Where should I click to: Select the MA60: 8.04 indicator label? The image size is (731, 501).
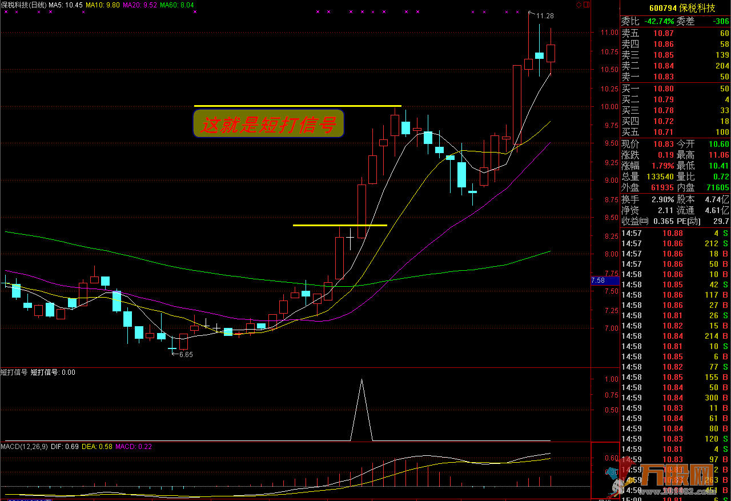coord(176,5)
